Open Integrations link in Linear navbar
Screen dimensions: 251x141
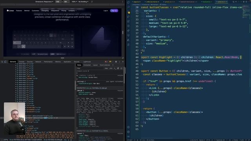[x=55, y=11]
